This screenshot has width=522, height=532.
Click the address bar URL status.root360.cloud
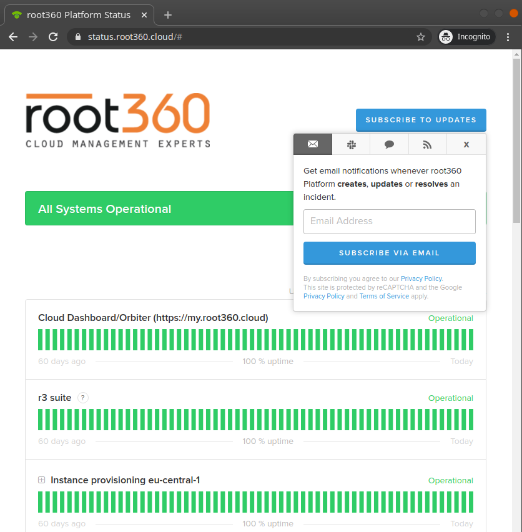click(135, 37)
